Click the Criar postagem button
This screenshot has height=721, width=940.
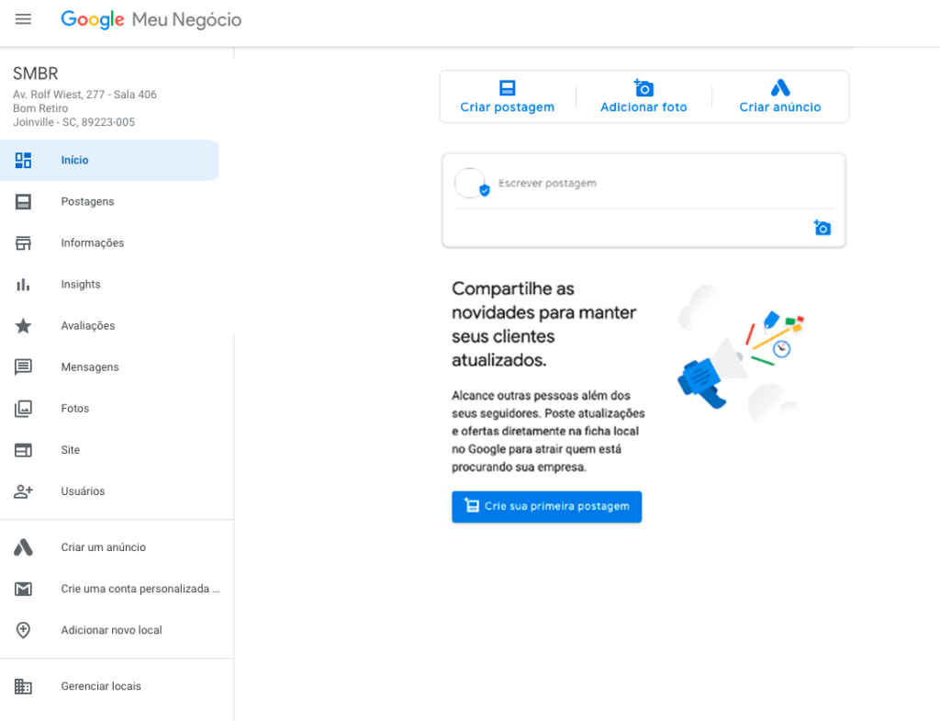pos(507,96)
